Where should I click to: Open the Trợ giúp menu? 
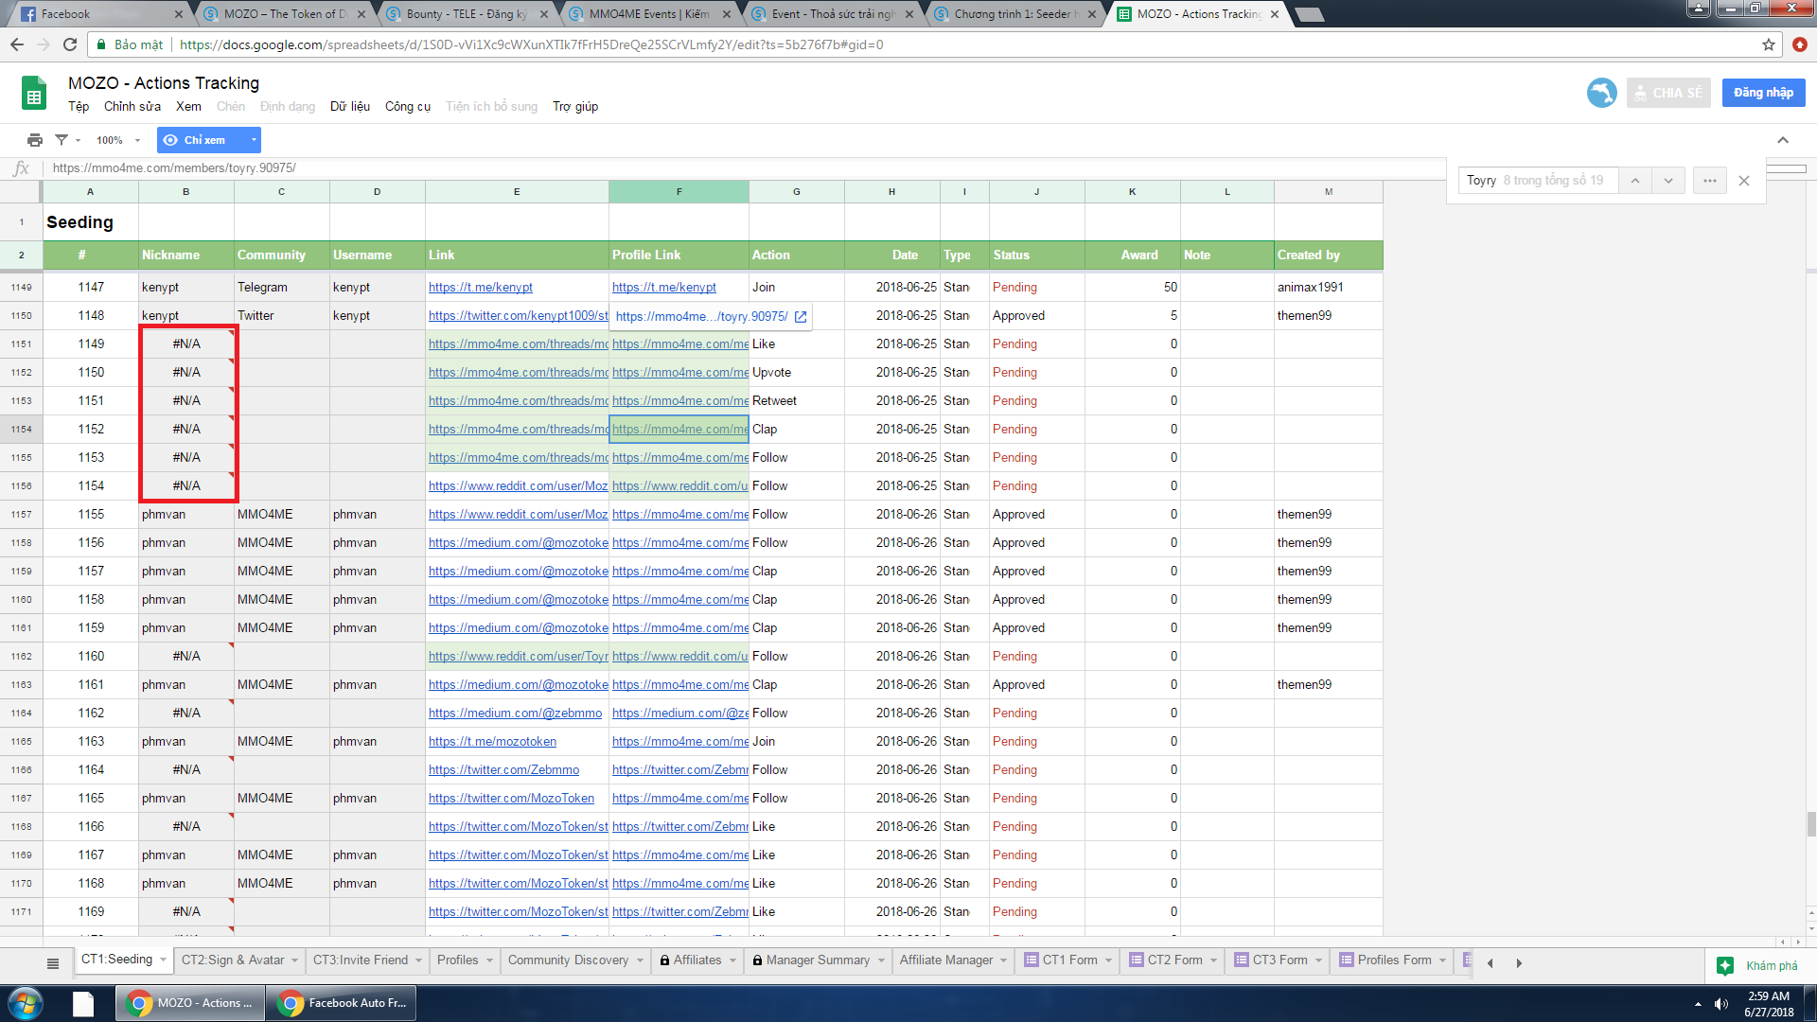click(575, 107)
